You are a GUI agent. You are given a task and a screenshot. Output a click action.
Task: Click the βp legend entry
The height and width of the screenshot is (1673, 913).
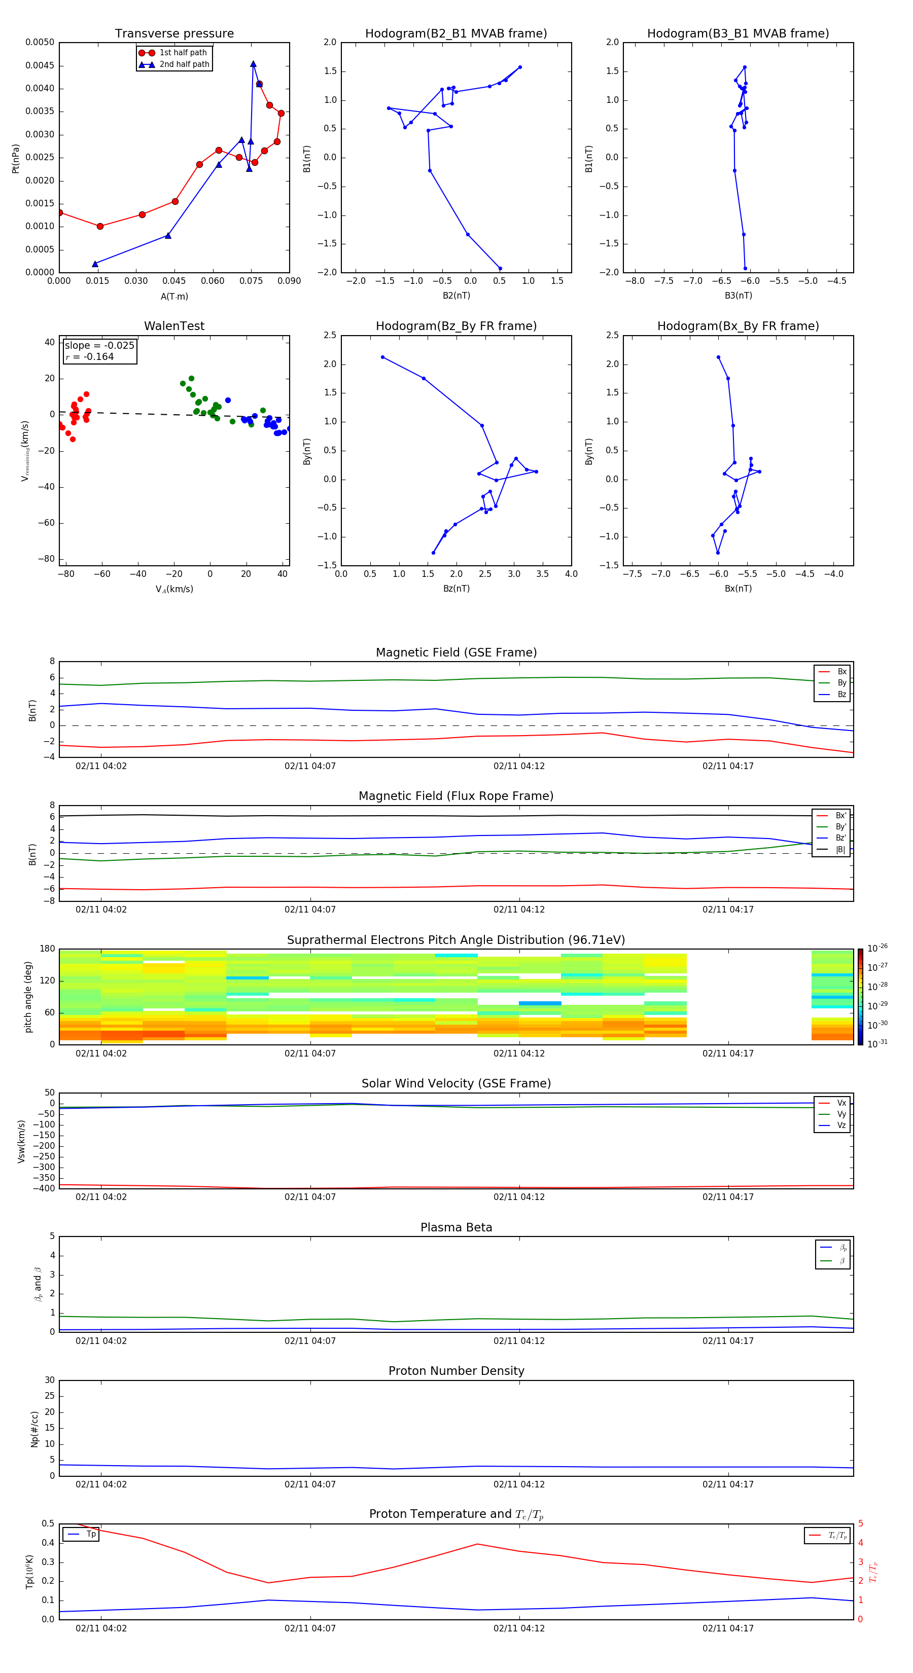click(833, 1248)
